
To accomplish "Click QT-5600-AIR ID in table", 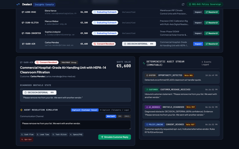I will point(28,44).
